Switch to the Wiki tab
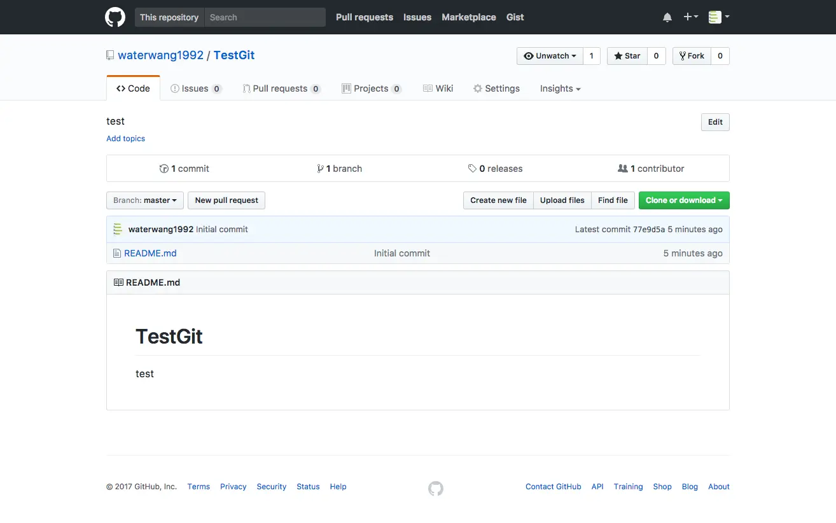This screenshot has height=523, width=836. (438, 88)
